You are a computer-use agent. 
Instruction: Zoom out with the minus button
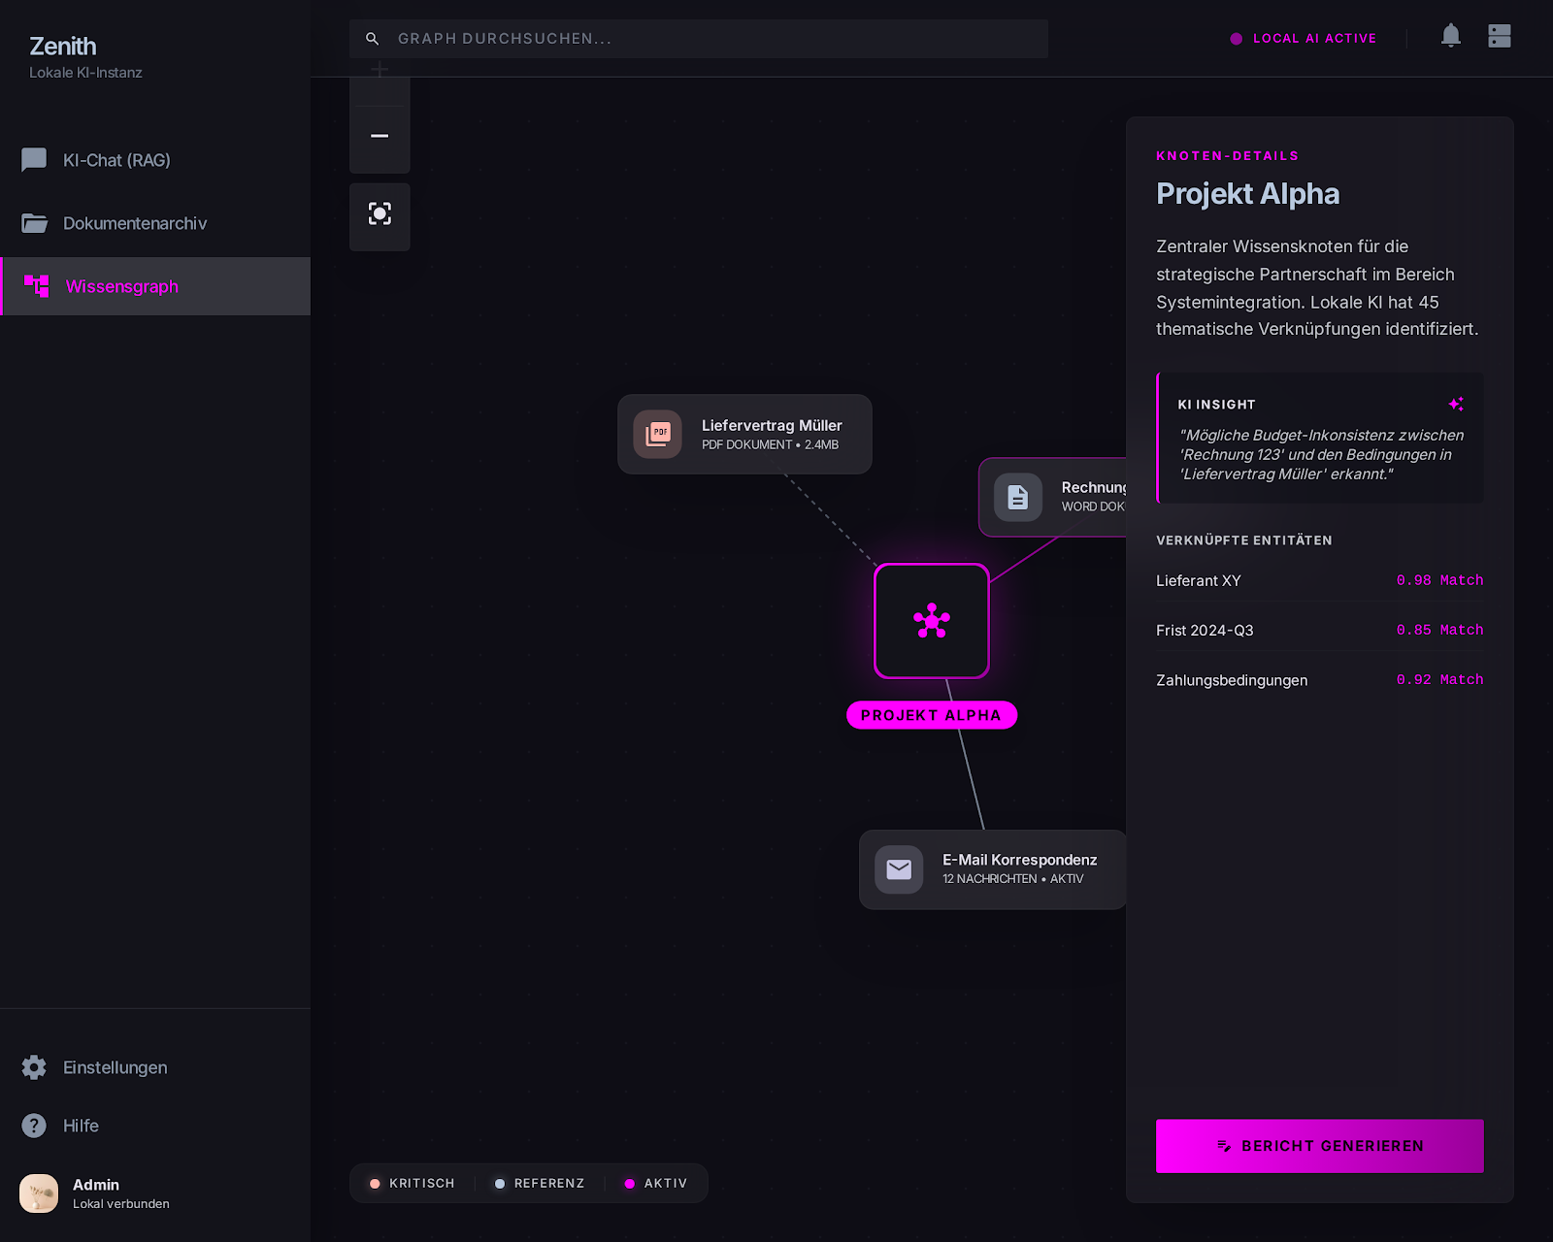[x=380, y=137]
